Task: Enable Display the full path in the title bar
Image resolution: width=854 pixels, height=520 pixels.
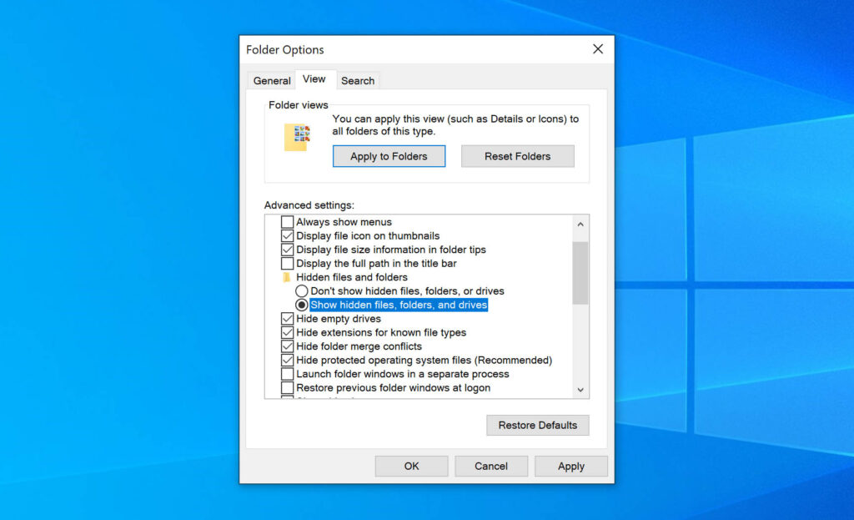Action: point(287,263)
